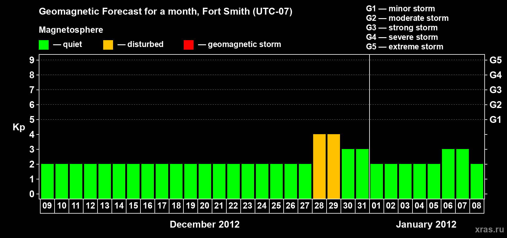507x238 pixels.
Task: Click the G3 right axis label
Action: click(x=495, y=90)
